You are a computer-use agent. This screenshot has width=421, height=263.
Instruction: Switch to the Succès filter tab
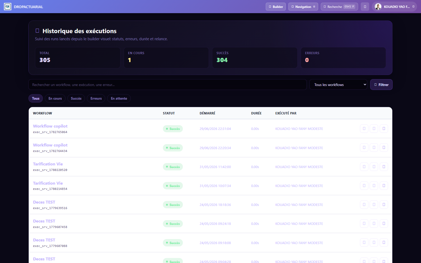coord(76,98)
